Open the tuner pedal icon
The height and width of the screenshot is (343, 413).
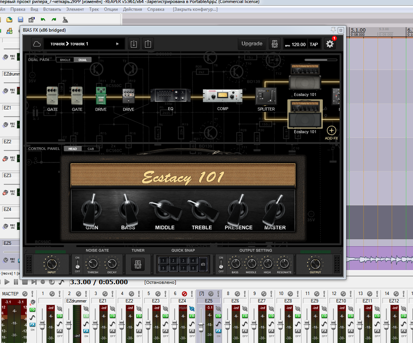[x=138, y=265]
